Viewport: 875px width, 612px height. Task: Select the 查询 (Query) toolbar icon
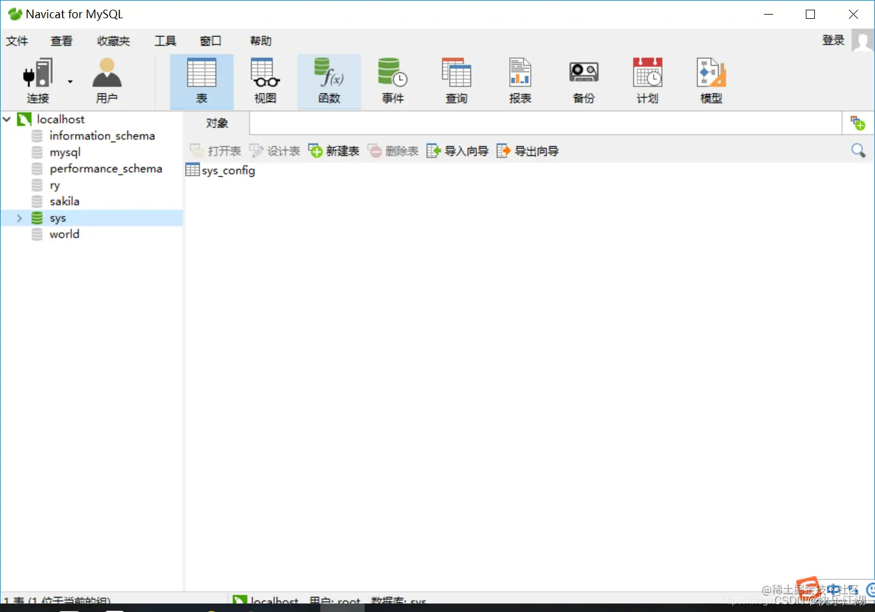pyautogui.click(x=456, y=81)
